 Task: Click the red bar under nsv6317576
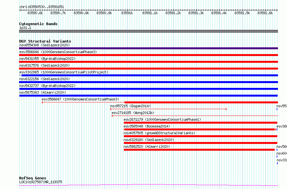(148, 69)
